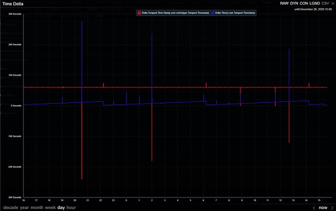Click the 'until December 26, 2020 15:00' label
Image resolution: width=336 pixels, height=211 pixels.
tap(313, 9)
